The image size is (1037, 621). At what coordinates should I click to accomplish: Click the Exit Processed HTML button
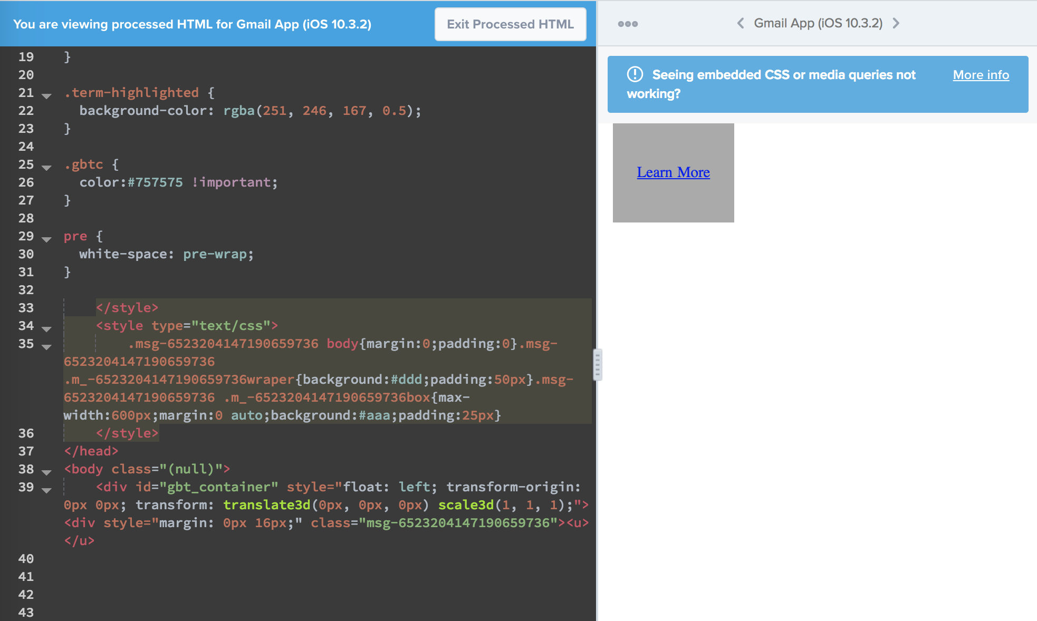tap(510, 24)
